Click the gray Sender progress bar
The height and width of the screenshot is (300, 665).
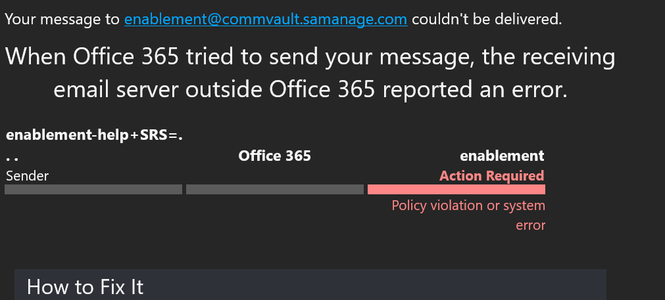click(93, 189)
